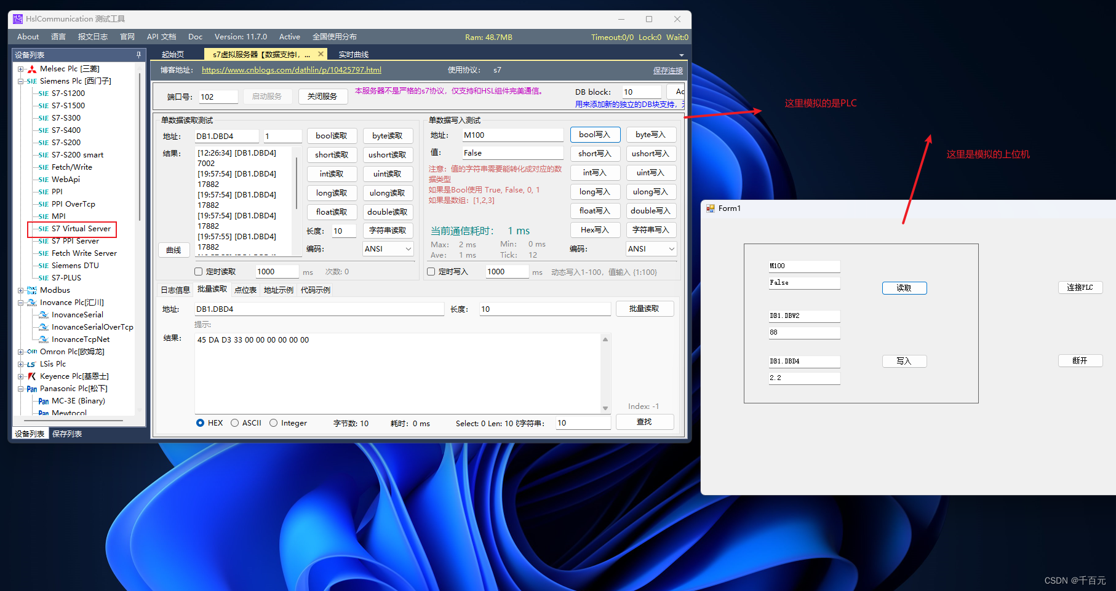Click the 保存连接 link
Image resolution: width=1116 pixels, height=591 pixels.
click(668, 70)
